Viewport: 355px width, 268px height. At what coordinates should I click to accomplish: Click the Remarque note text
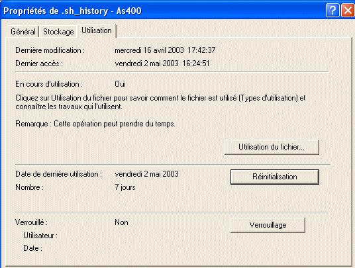[x=95, y=124]
